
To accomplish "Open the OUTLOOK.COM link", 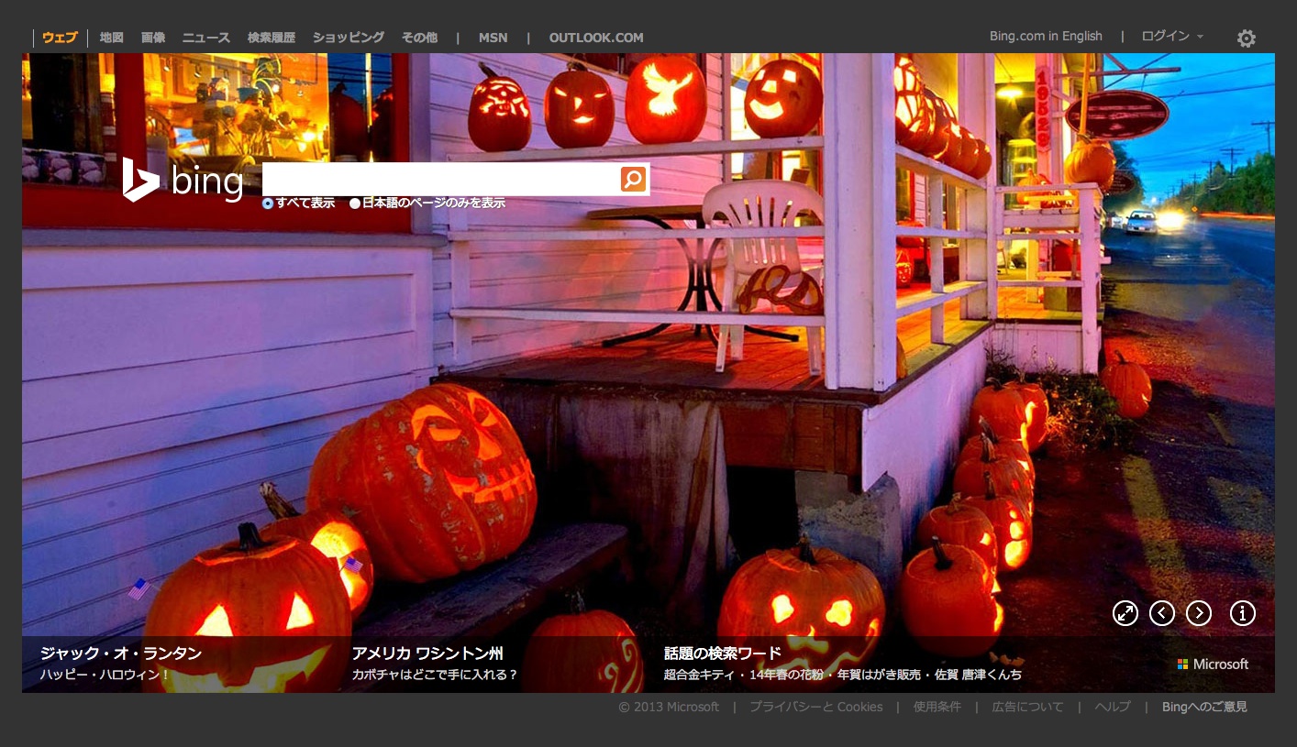I will click(x=596, y=38).
